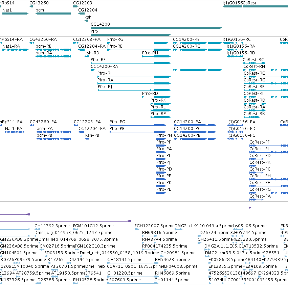Viewport: 288px width, 285px height.
Task: Select transcript Pfrx-RK
Action: [x=161, y=104]
